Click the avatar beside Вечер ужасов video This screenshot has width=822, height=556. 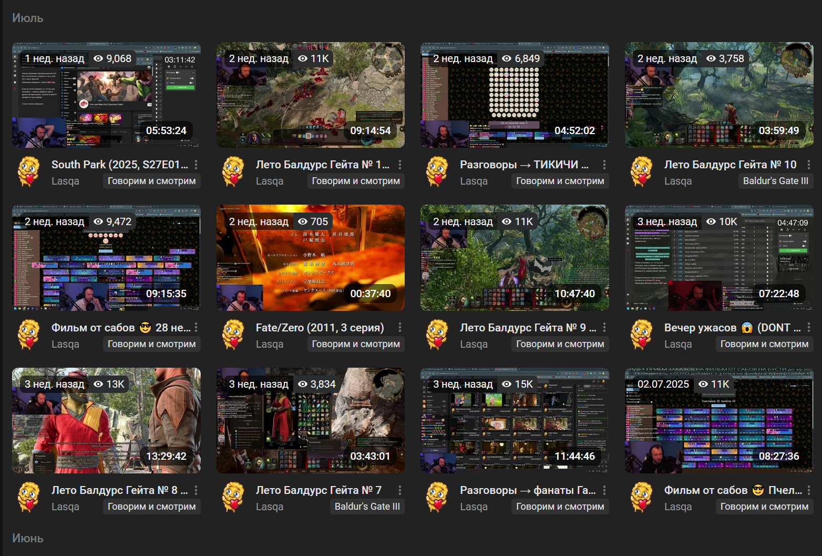pos(642,335)
